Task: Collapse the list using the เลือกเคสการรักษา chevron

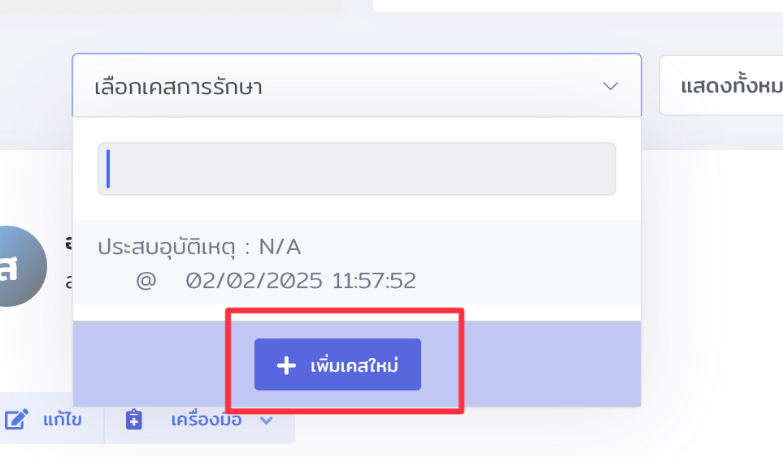Action: tap(611, 85)
